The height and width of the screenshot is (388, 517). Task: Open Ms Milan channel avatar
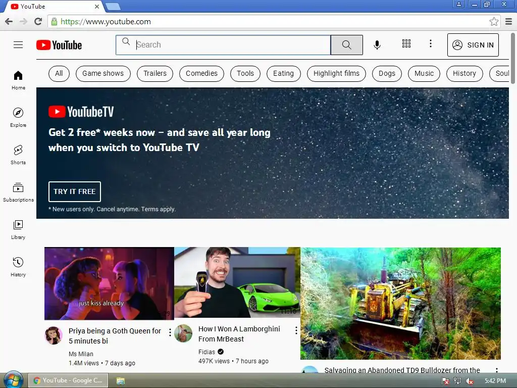[x=54, y=335]
